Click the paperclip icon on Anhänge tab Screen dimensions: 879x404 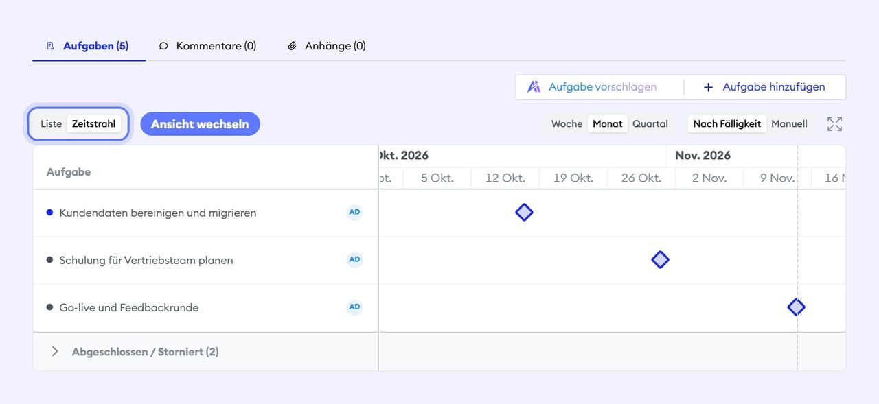(293, 46)
